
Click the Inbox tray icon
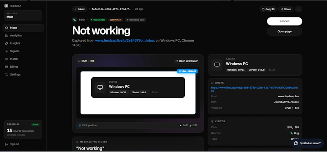tap(7, 28)
